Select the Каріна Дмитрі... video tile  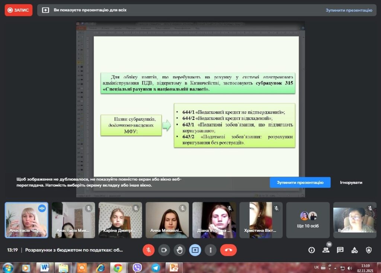point(120,220)
